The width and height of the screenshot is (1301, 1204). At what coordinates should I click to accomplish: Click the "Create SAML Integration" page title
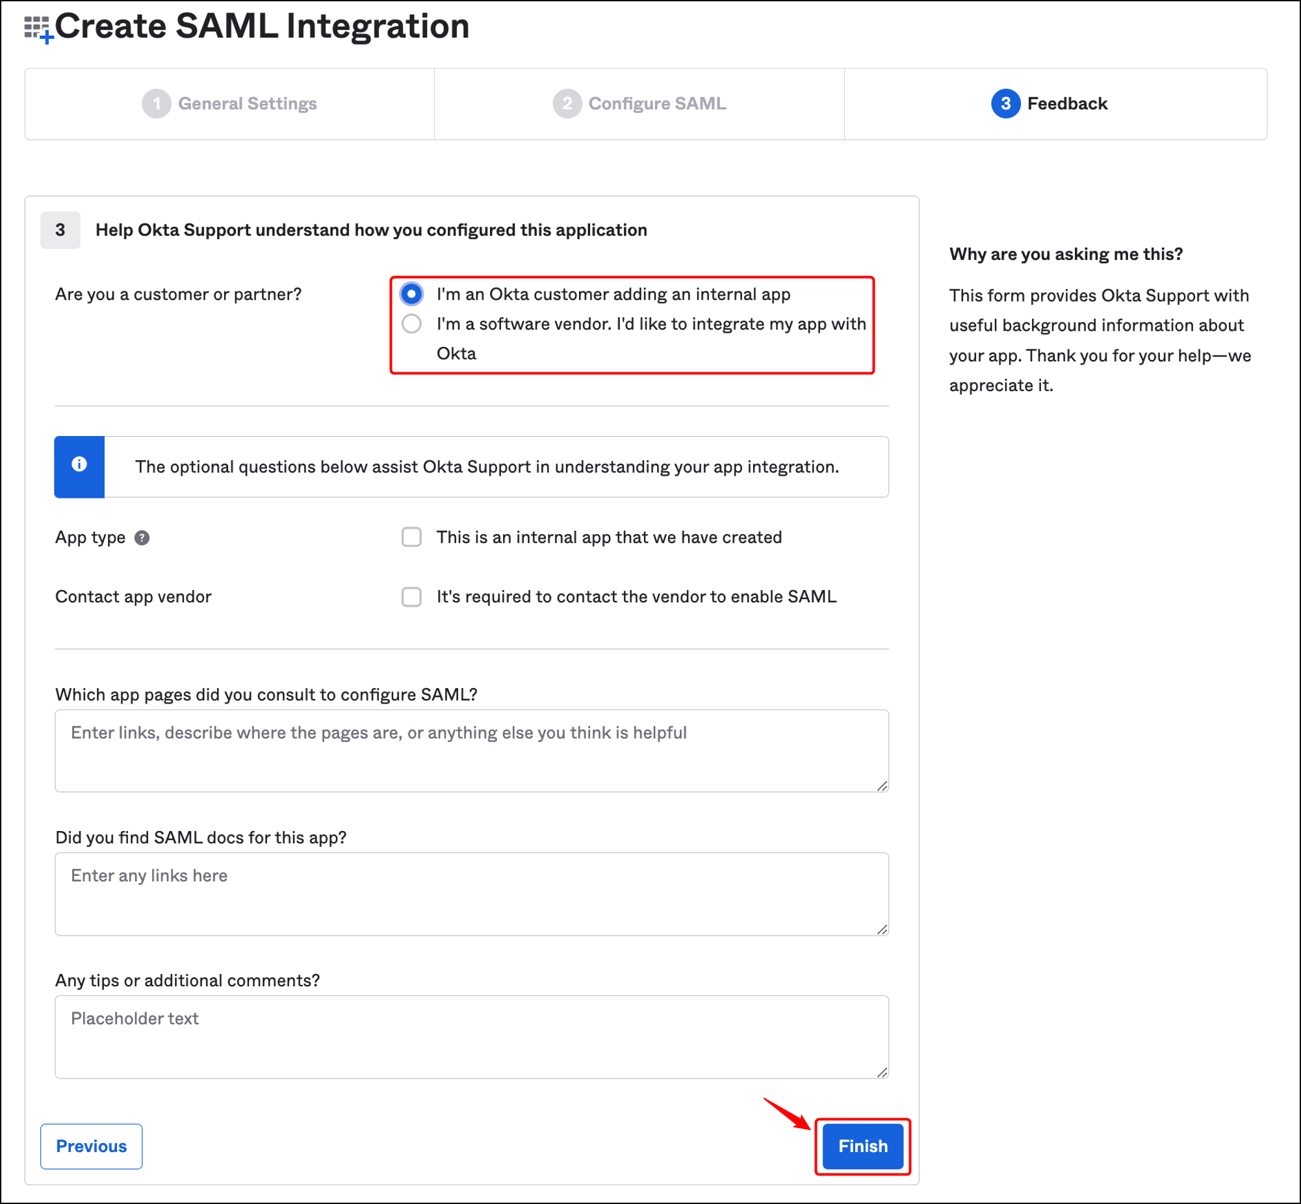tap(262, 27)
